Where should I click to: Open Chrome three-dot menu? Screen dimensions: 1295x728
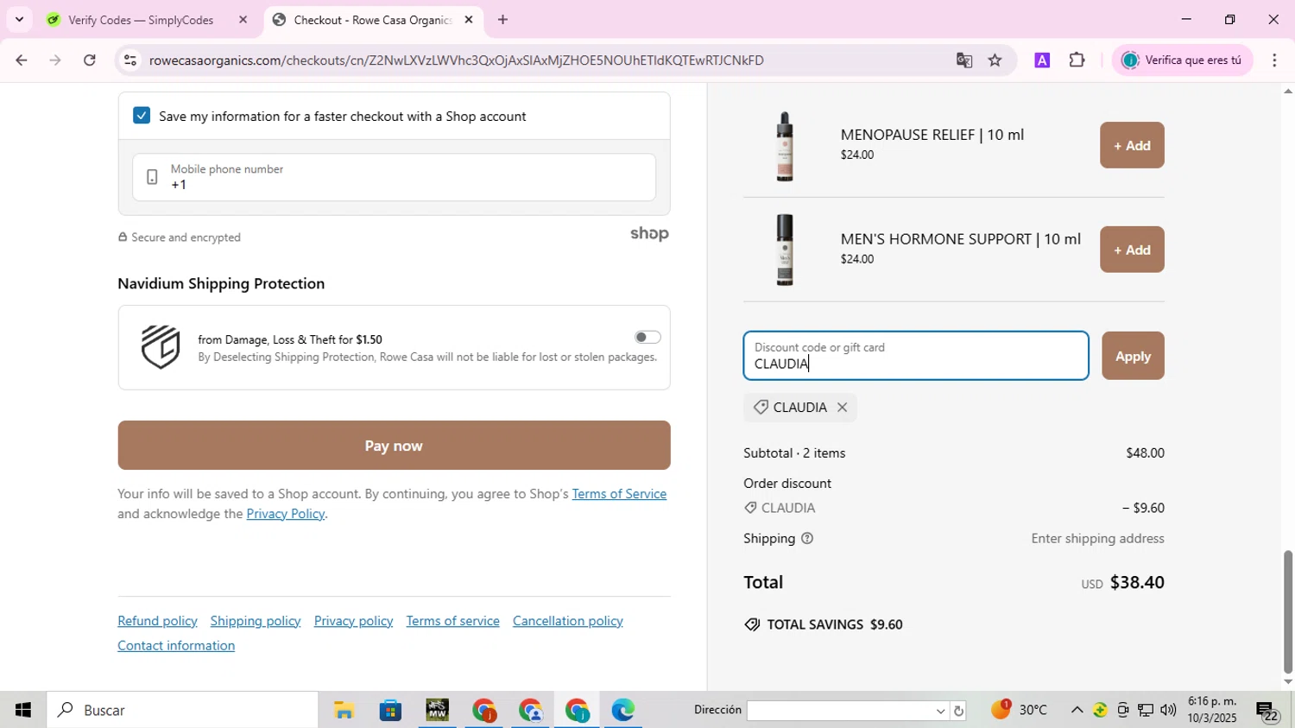pyautogui.click(x=1274, y=60)
